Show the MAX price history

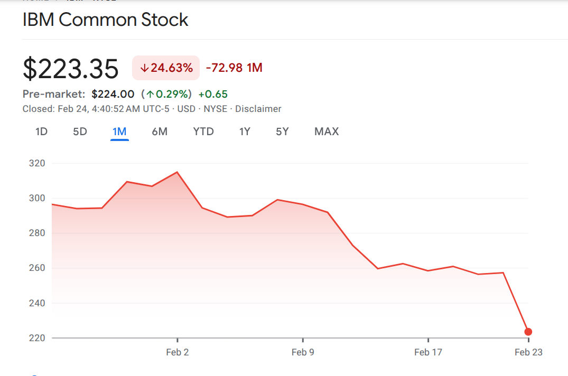click(327, 131)
